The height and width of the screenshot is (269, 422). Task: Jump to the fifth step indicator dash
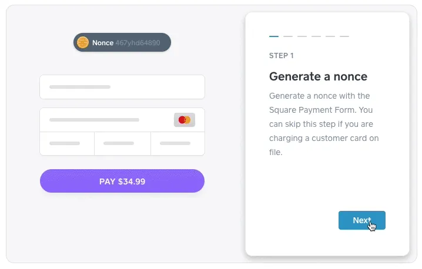point(330,36)
